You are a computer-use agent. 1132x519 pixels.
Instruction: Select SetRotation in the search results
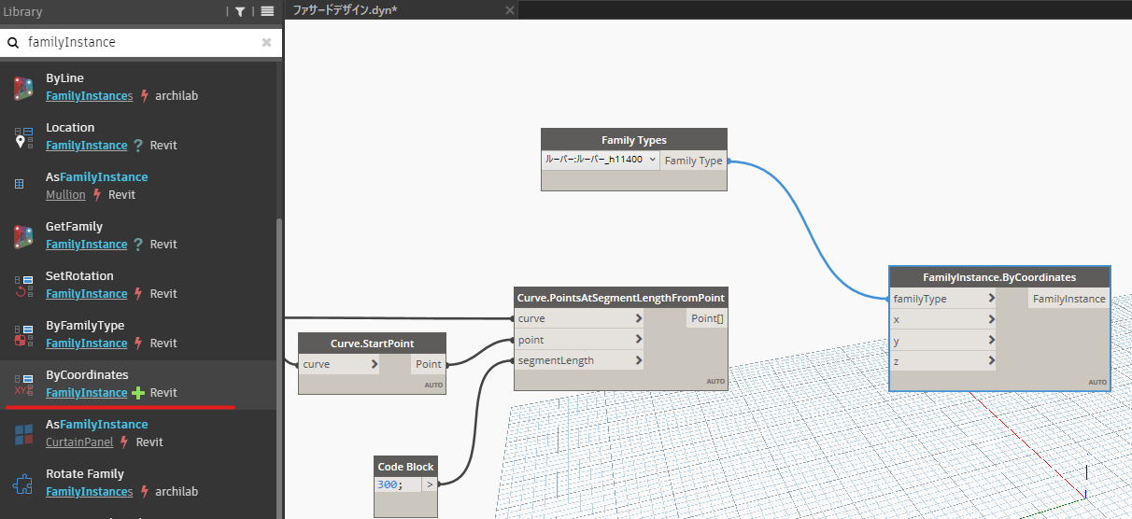pyautogui.click(x=138, y=286)
